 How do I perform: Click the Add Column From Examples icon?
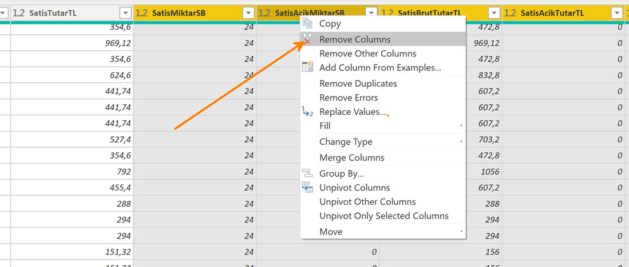(308, 67)
